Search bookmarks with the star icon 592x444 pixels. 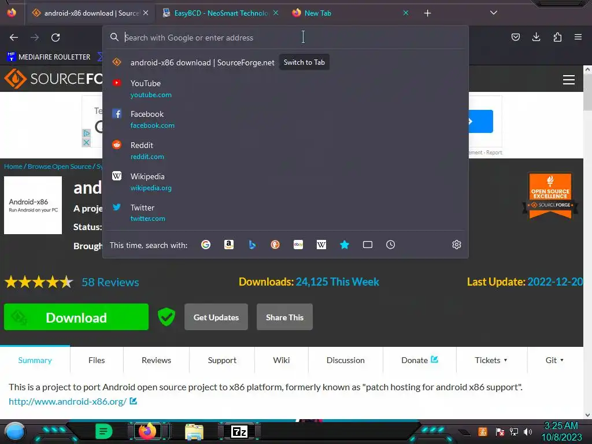point(345,245)
